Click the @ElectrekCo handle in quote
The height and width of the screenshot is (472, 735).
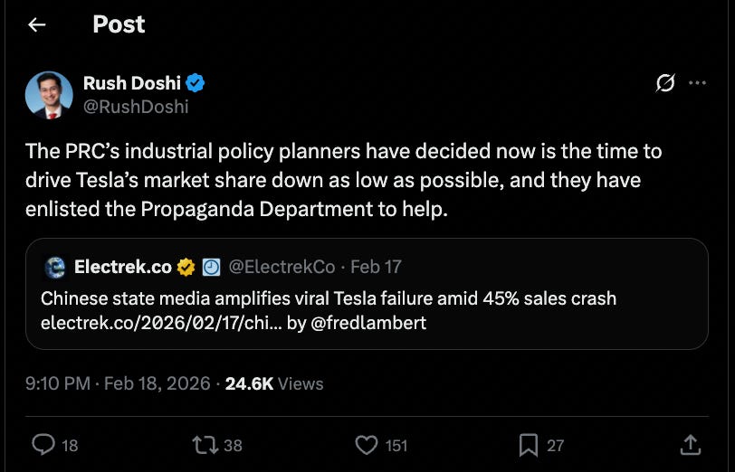click(x=282, y=267)
